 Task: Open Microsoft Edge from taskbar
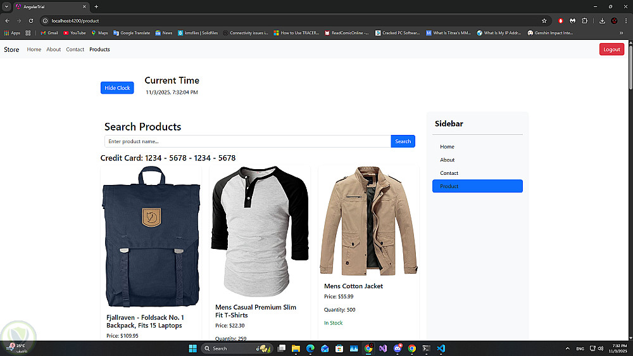310,348
